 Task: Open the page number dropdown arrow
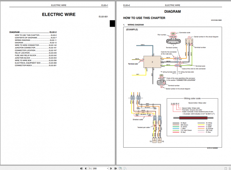coord(107,168)
